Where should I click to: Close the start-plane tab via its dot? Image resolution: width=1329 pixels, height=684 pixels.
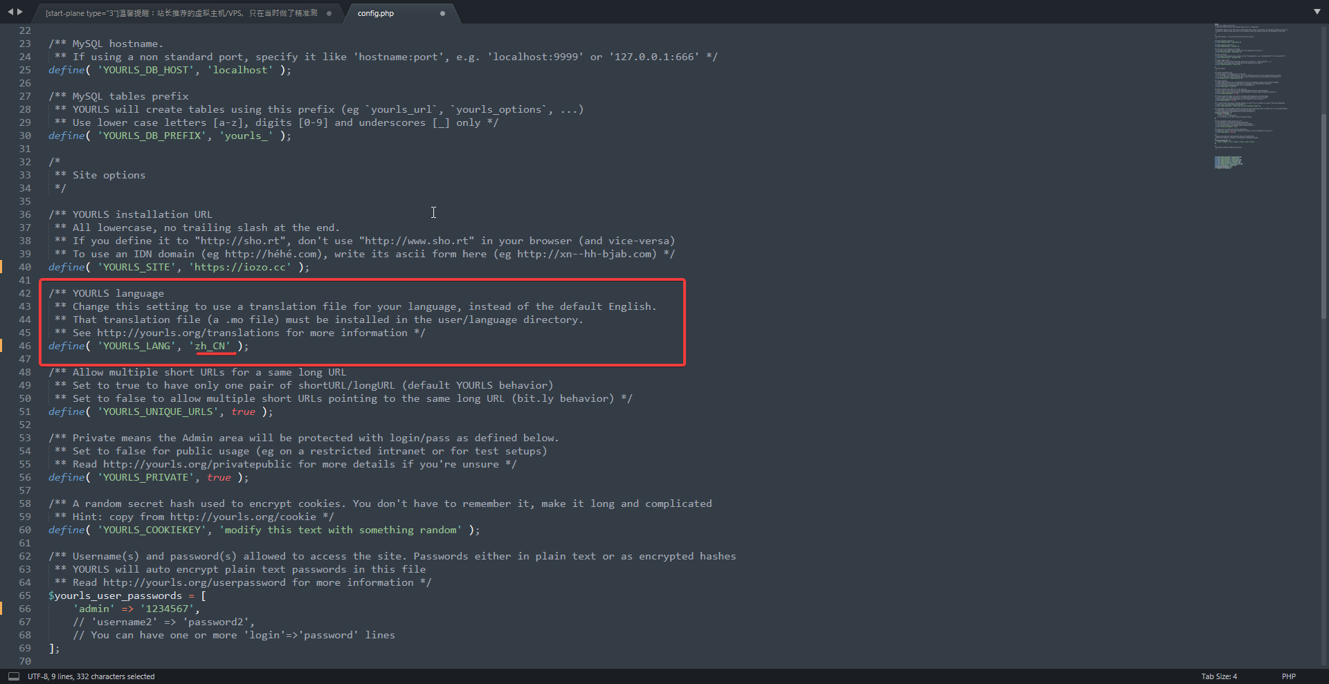click(329, 13)
